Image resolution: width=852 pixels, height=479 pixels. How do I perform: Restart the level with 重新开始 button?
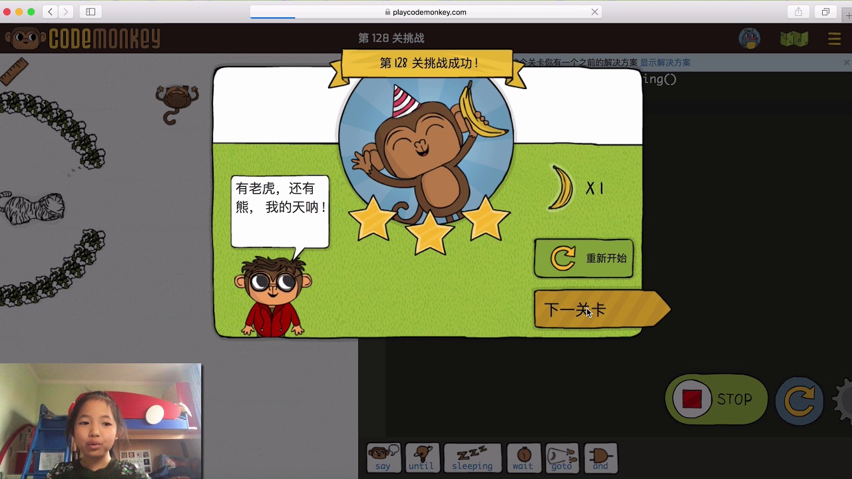pos(584,258)
